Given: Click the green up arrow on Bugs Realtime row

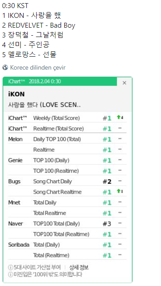Looking at the screenshot, I should click(119, 191).
